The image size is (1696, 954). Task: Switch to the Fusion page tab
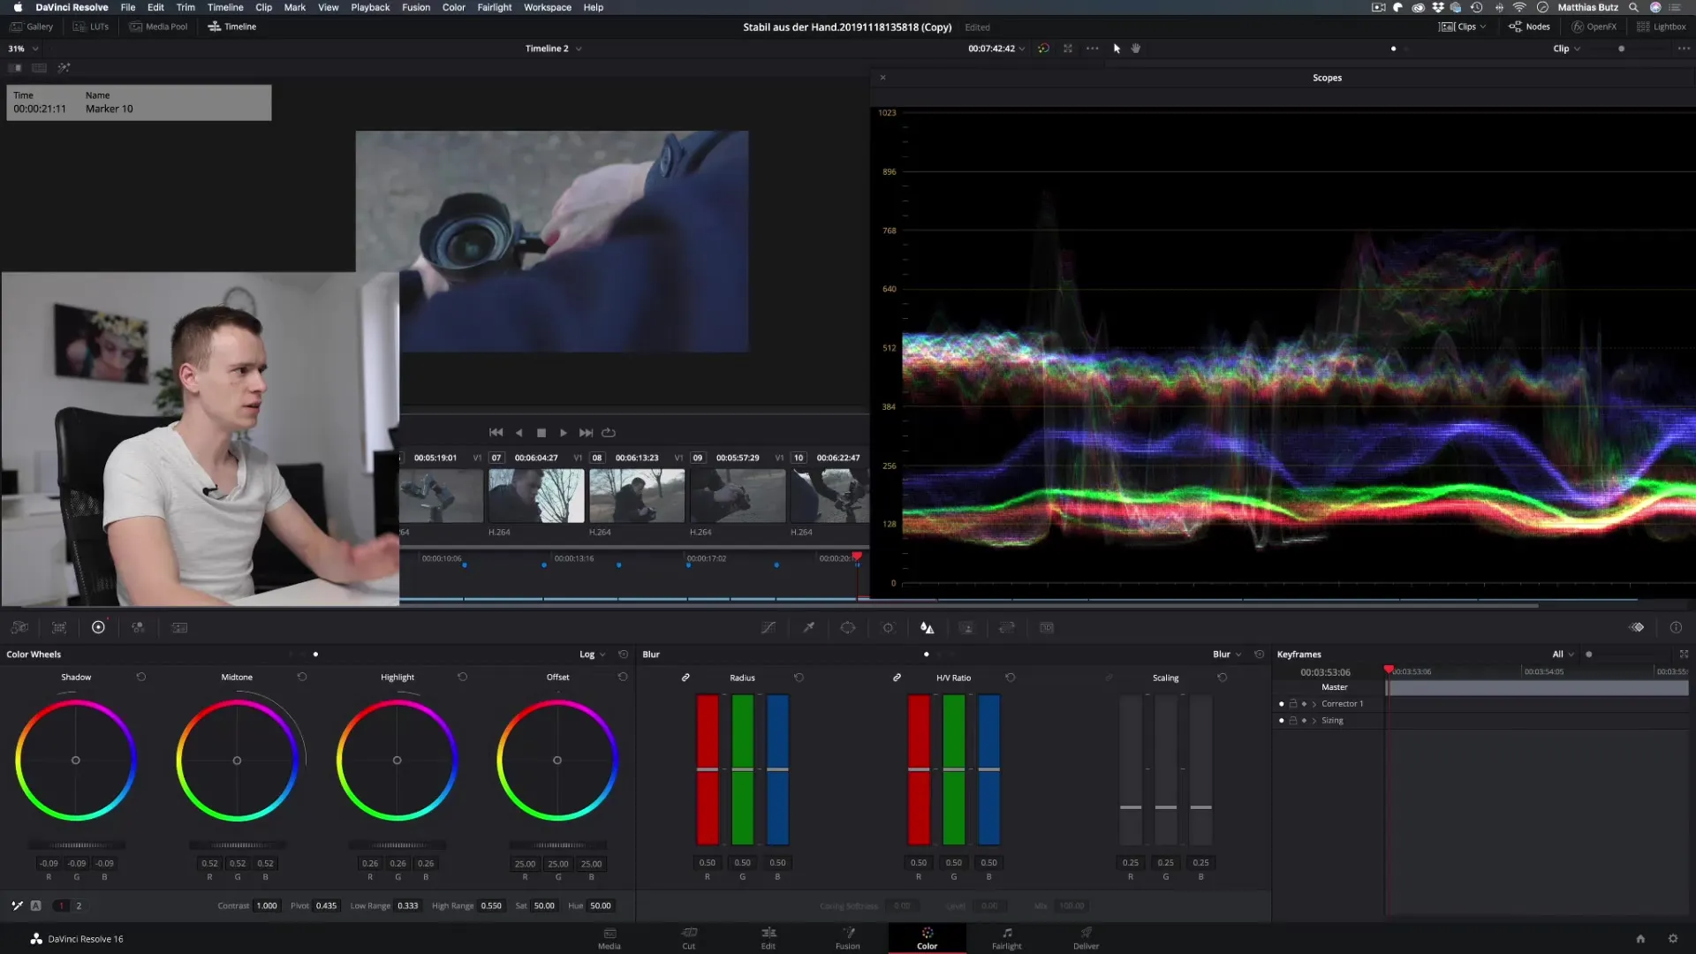848,938
